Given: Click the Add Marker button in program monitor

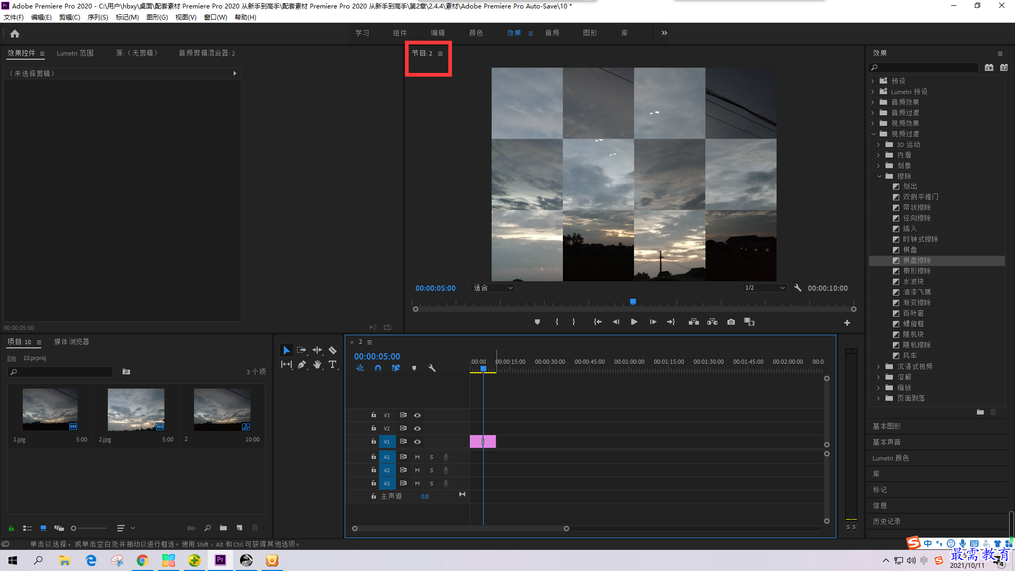Looking at the screenshot, I should click(x=538, y=322).
